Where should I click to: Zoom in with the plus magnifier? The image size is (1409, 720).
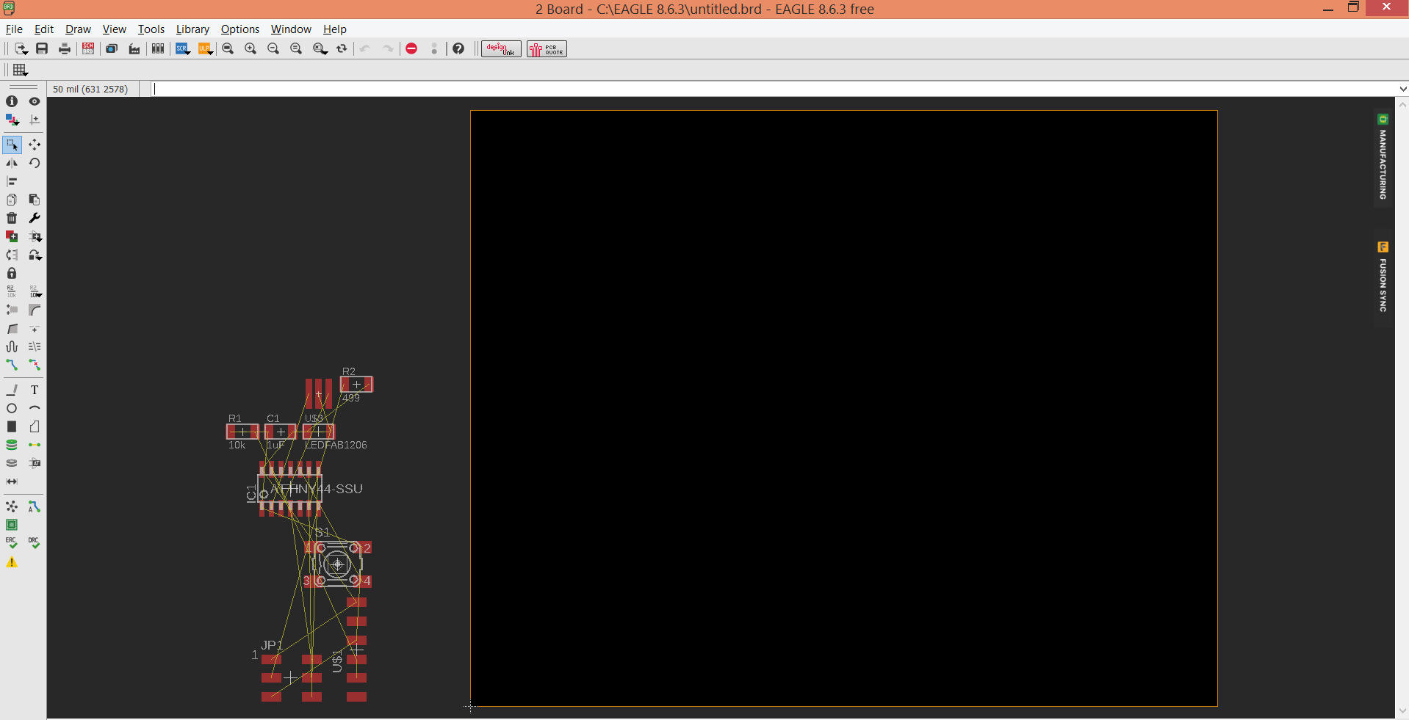(x=251, y=48)
